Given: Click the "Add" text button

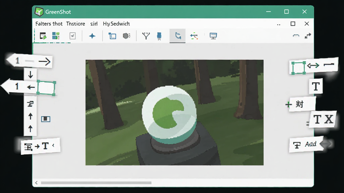Looking at the screenshot, I should click(x=311, y=144).
